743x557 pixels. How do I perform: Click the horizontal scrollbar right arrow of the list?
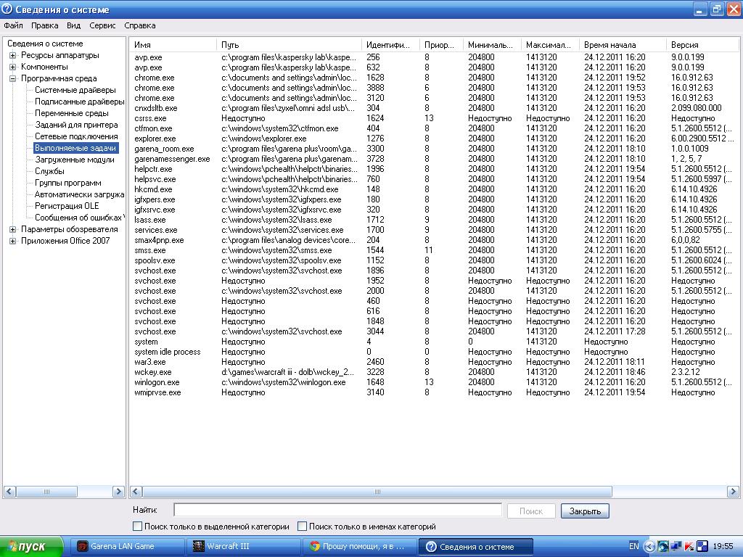pyautogui.click(x=733, y=492)
